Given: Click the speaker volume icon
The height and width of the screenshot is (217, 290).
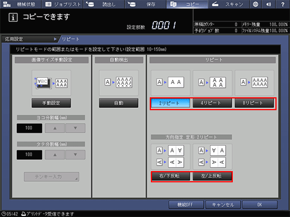Looking at the screenshot, I should coord(269,4).
